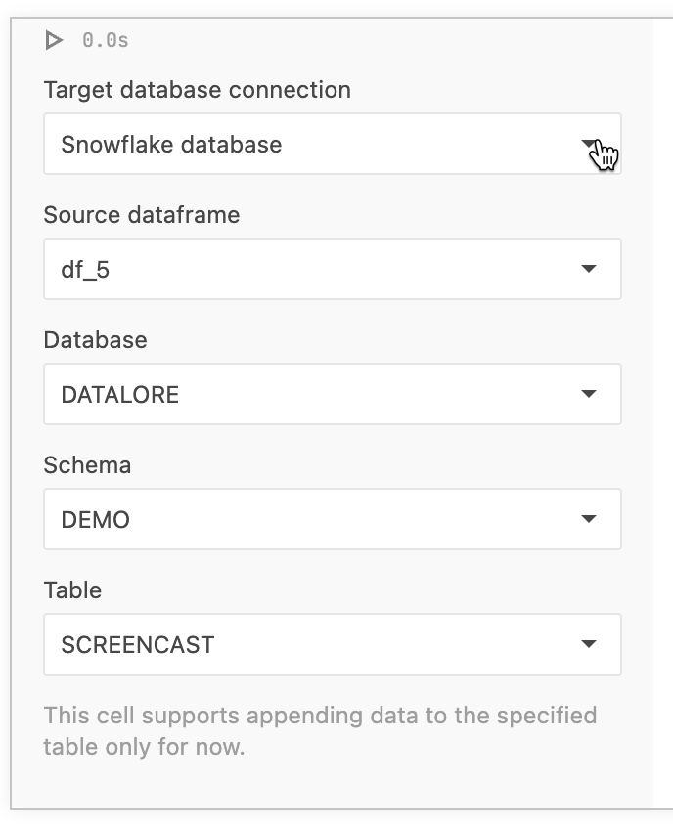Expand the Database dropdown showing DATALORE
673x829 pixels.
click(333, 394)
